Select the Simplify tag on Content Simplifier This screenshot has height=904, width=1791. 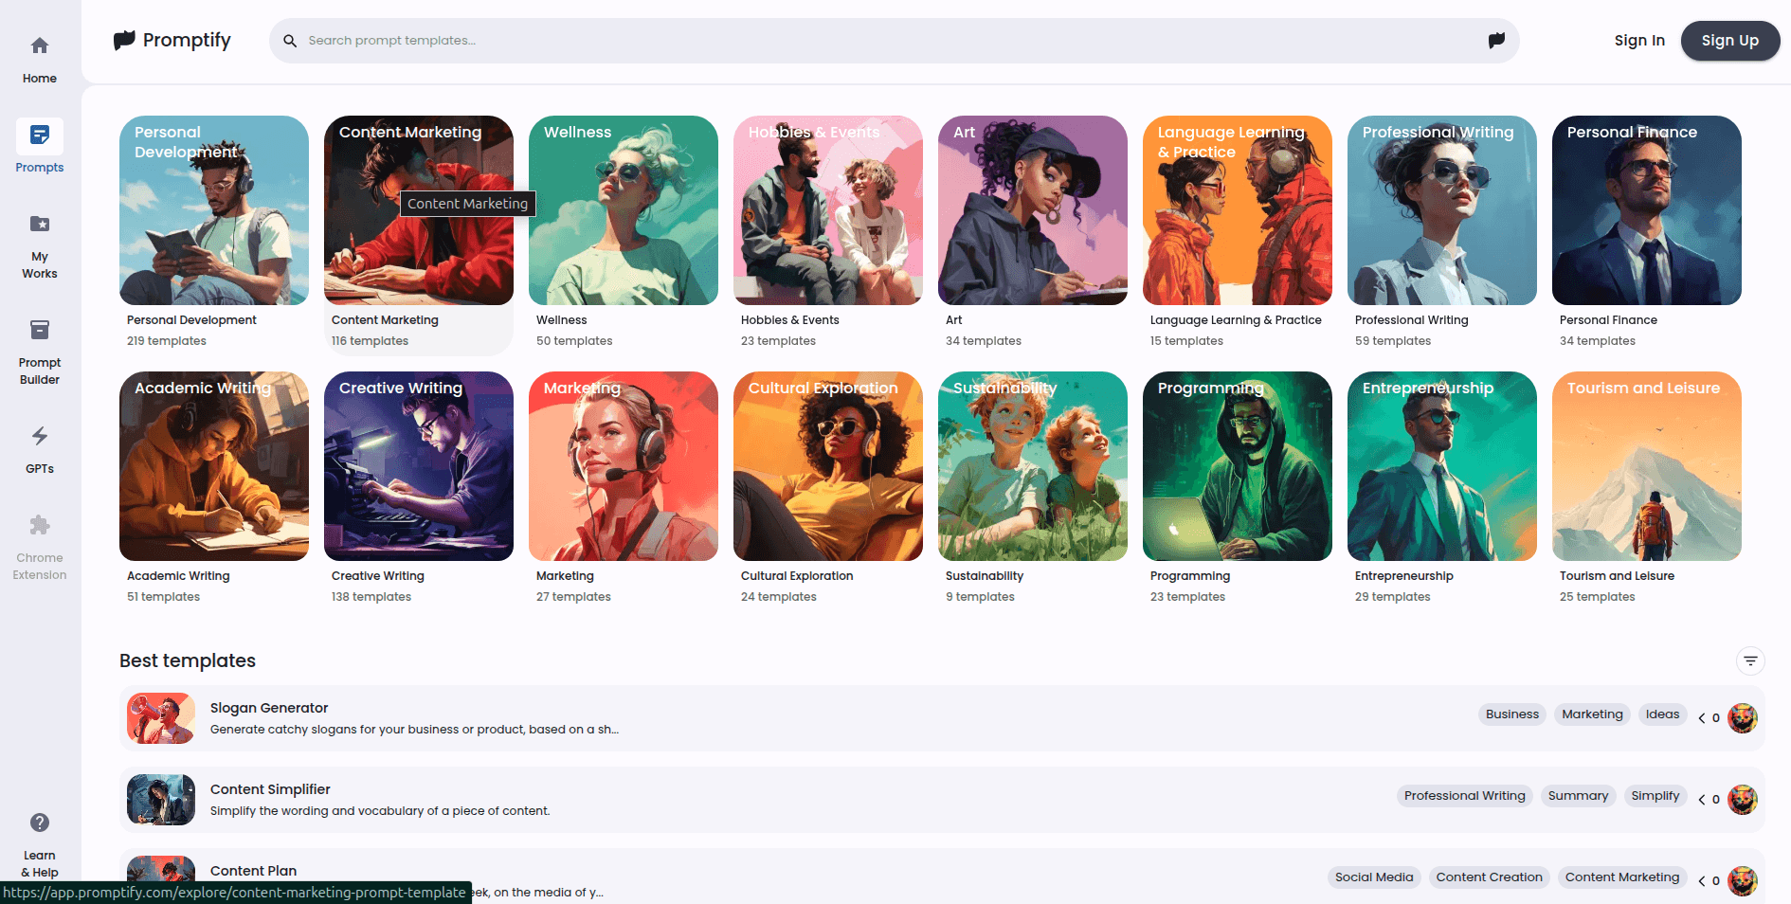point(1655,795)
